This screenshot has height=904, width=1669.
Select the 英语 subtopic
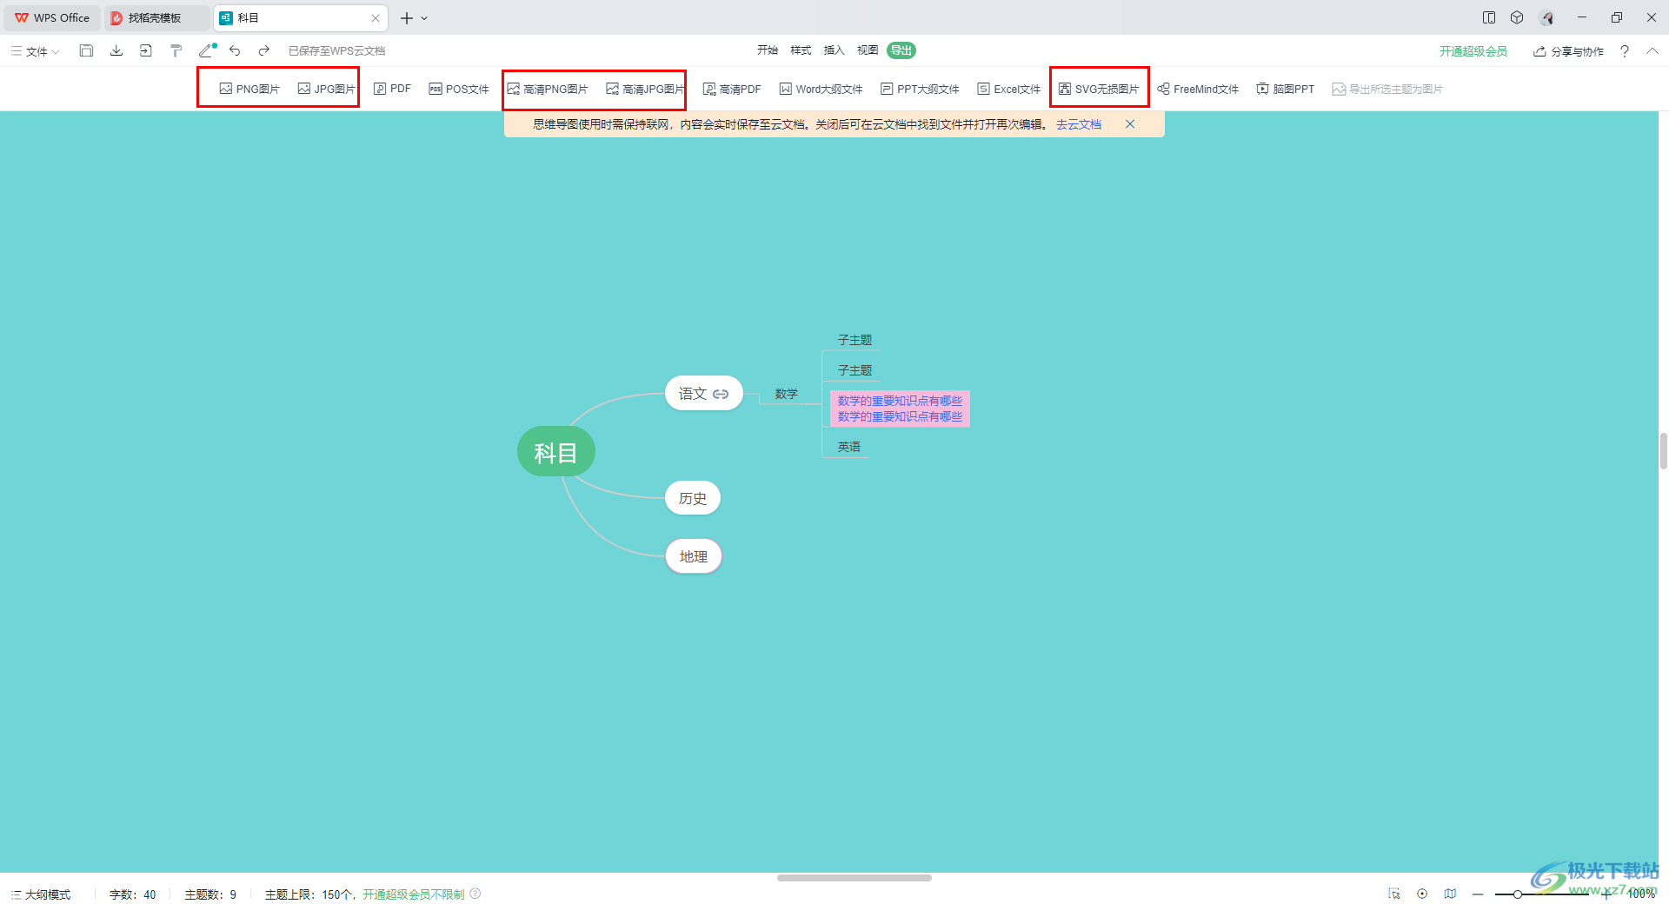(x=849, y=447)
